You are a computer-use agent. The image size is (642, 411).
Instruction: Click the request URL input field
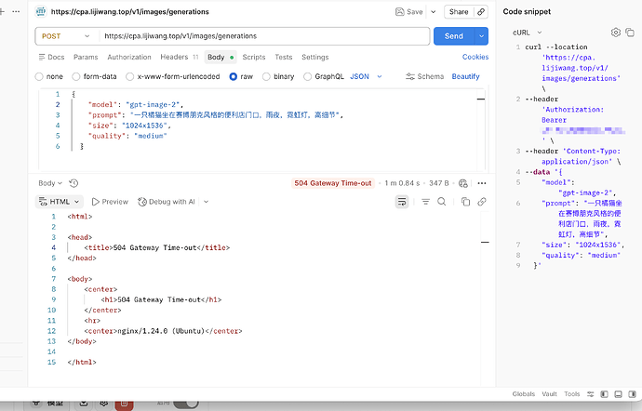click(264, 36)
